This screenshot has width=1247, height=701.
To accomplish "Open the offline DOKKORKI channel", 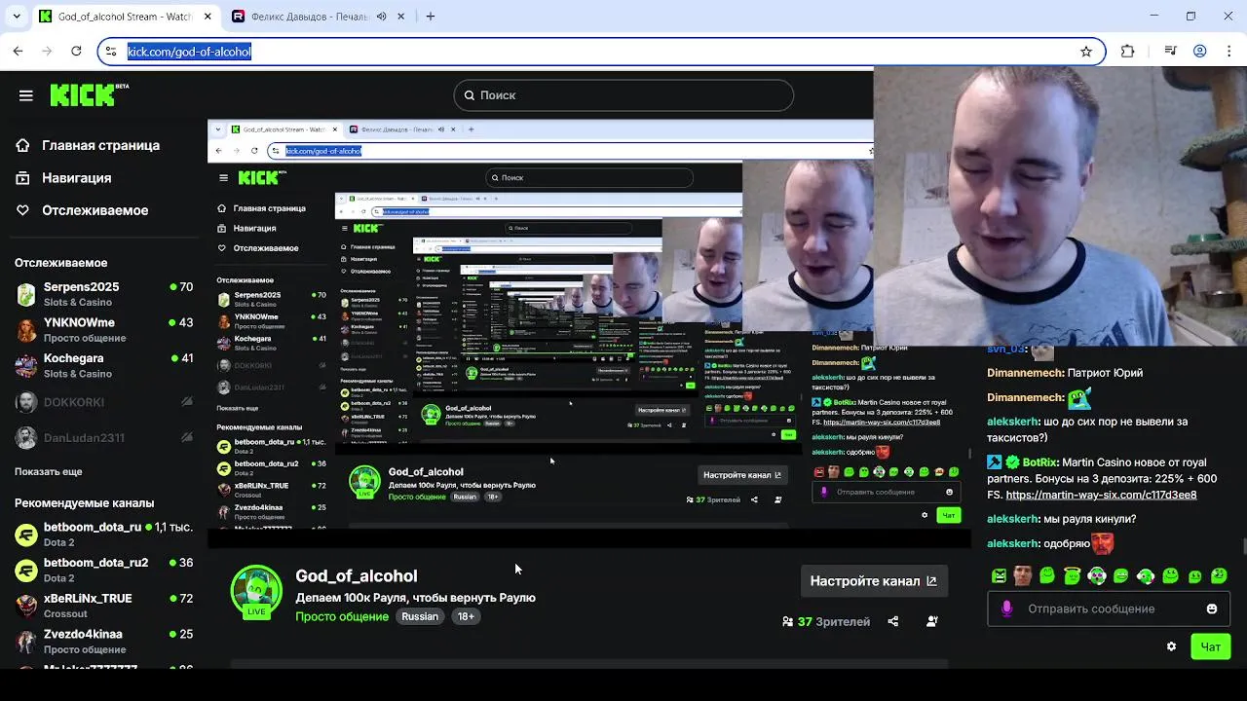I will [103, 402].
